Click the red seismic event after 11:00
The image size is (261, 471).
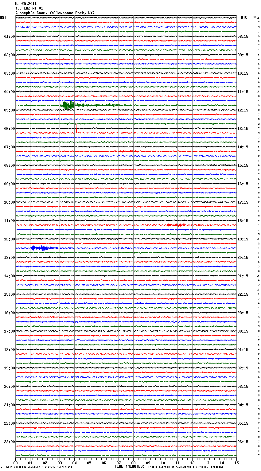pyautogui.click(x=177, y=225)
